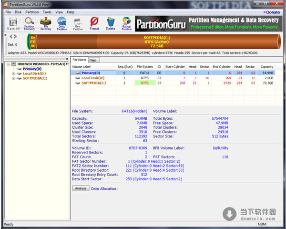The image size is (286, 229).
Task: Click the End Cylinder column header
Action: point(222,67)
